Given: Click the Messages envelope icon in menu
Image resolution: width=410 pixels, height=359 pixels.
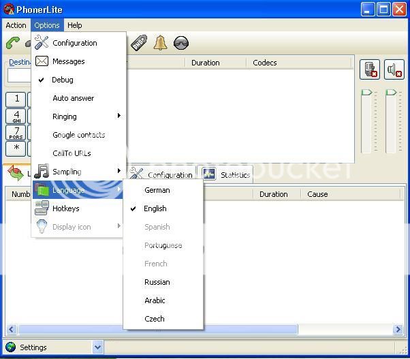Looking at the screenshot, I should [42, 61].
